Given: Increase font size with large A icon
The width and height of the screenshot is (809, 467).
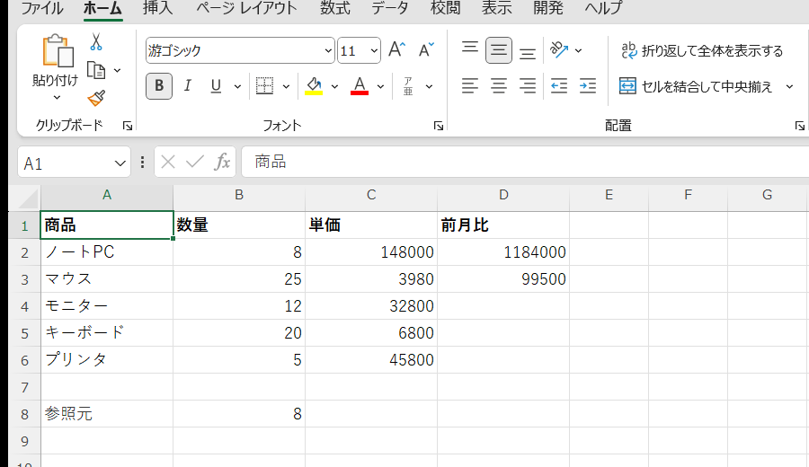Looking at the screenshot, I should click(396, 50).
